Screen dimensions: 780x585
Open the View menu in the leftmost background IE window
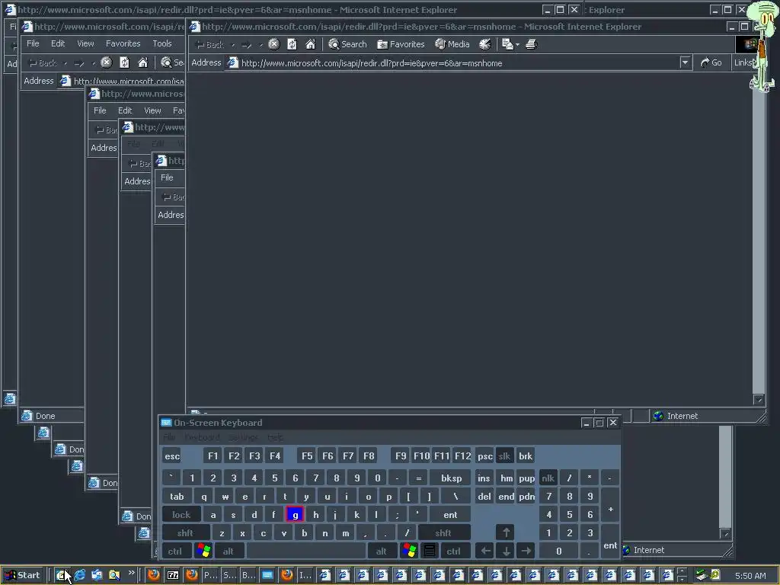[85, 43]
